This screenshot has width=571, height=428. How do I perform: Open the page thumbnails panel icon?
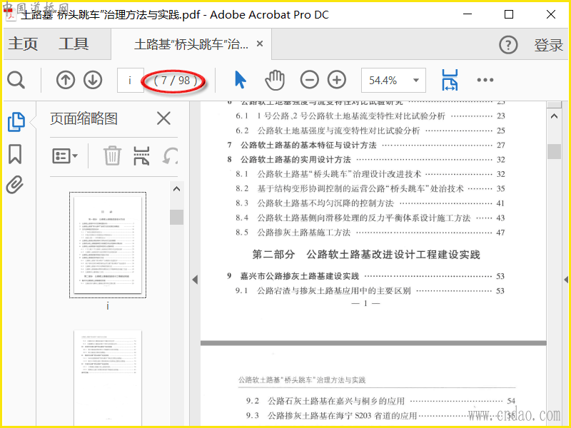tap(16, 122)
